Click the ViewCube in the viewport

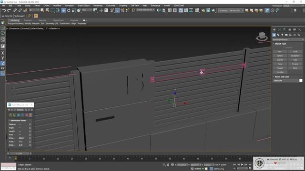click(262, 36)
